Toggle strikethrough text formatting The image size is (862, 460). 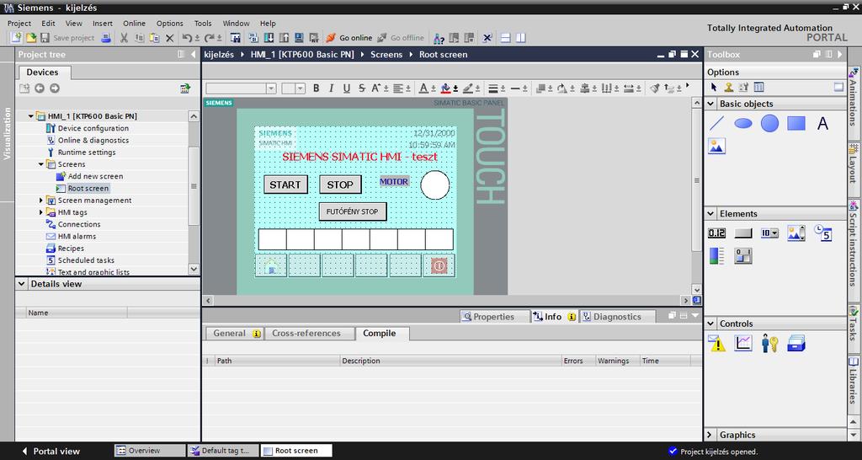pos(362,88)
